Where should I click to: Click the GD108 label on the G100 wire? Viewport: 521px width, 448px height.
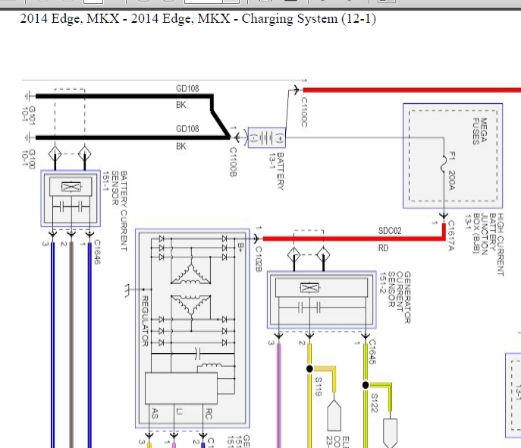187,129
